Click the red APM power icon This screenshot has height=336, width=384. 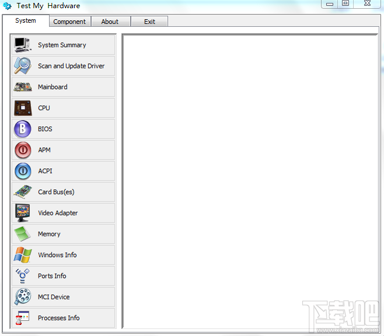click(23, 150)
